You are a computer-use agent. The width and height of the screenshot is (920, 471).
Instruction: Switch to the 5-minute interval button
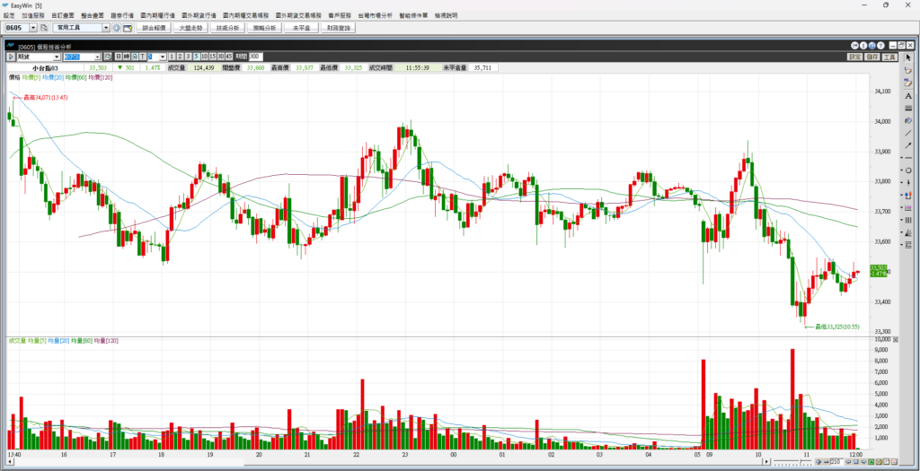(x=195, y=57)
